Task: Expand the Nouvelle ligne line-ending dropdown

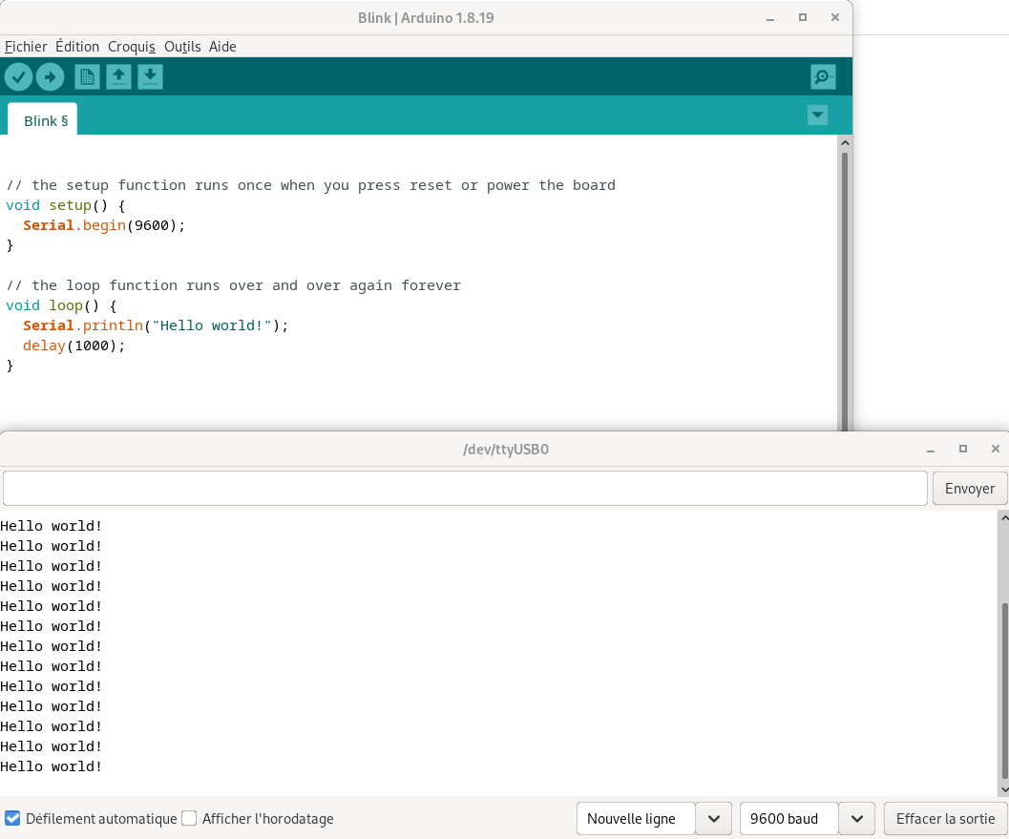Action: click(713, 818)
